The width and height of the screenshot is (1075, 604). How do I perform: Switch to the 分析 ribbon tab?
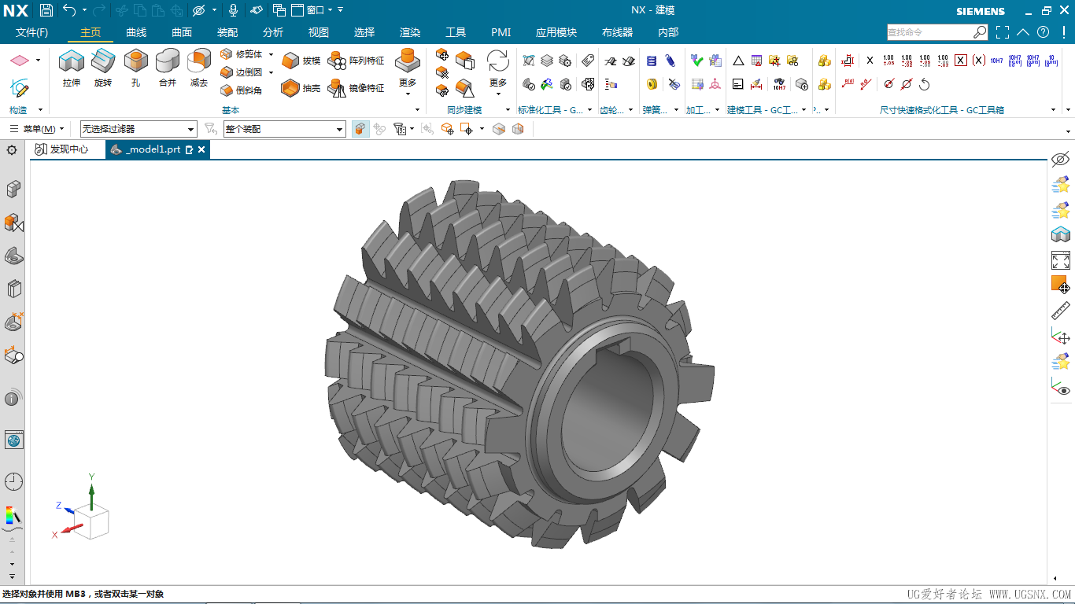click(273, 32)
